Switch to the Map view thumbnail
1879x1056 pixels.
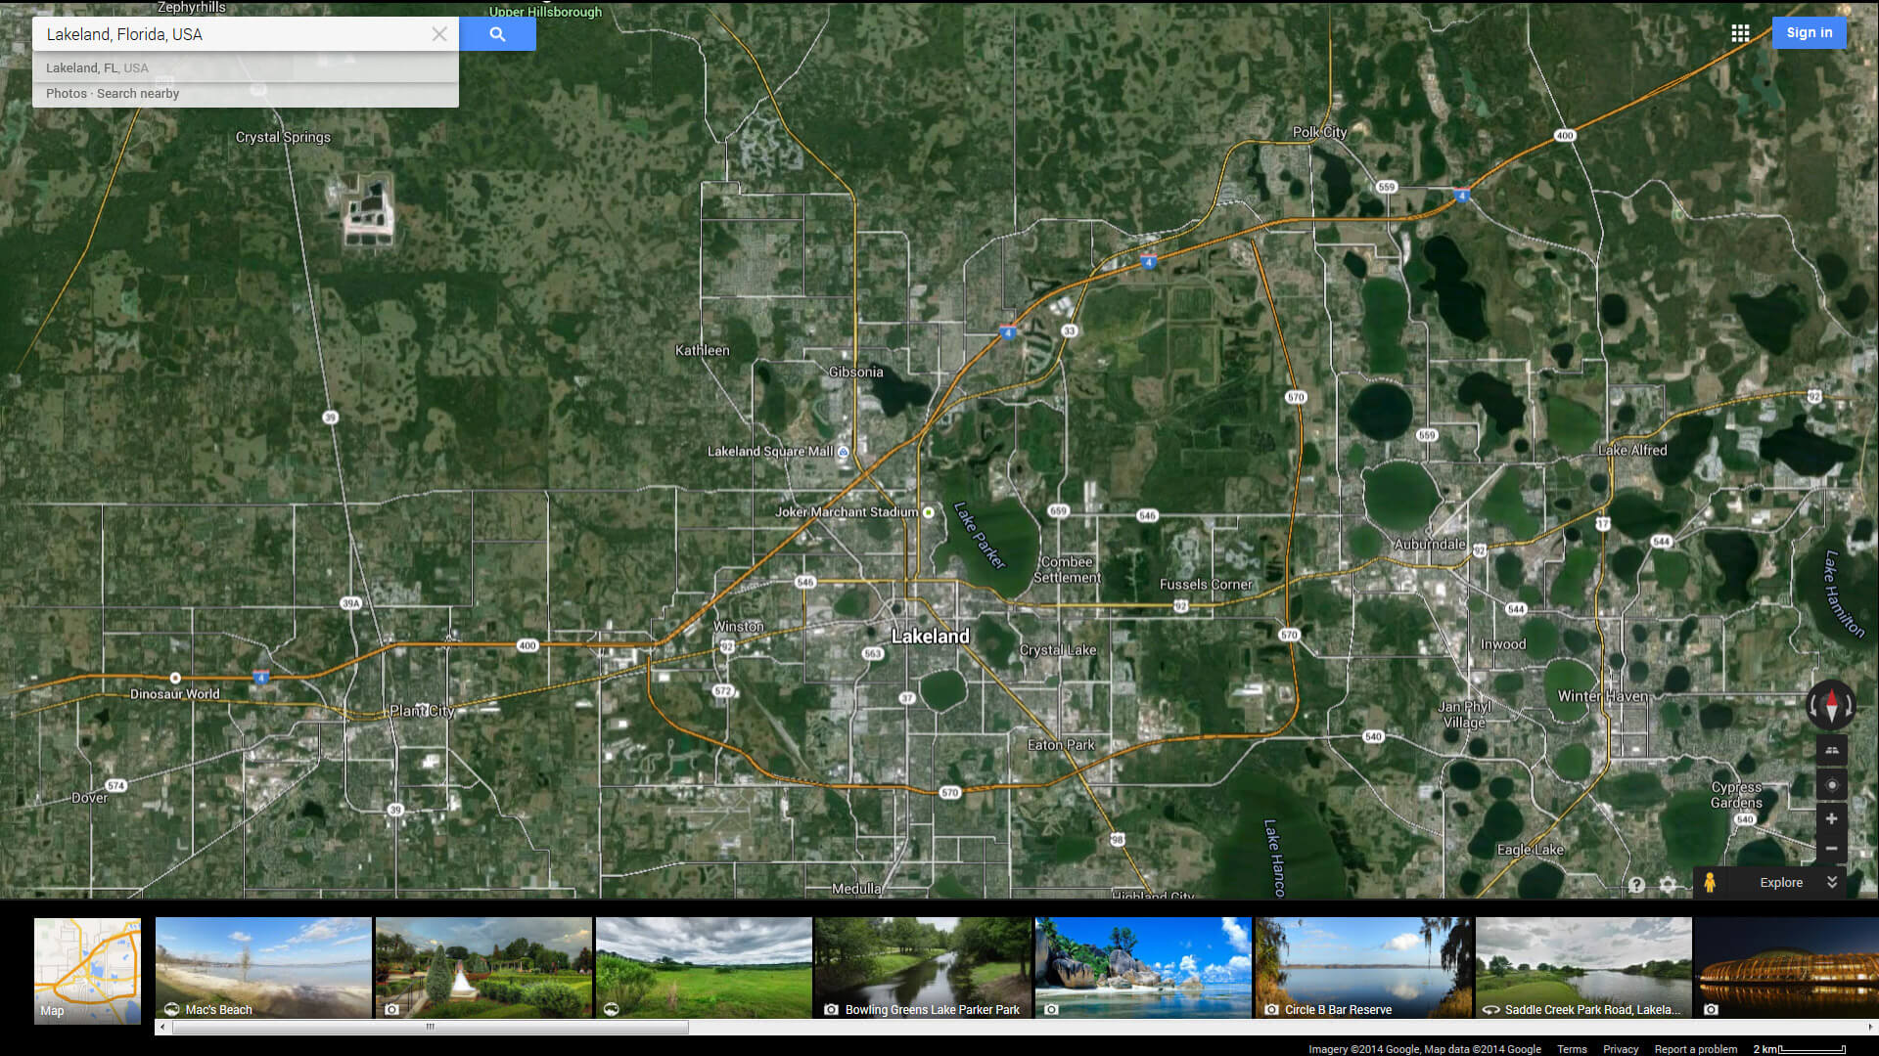pos(87,970)
